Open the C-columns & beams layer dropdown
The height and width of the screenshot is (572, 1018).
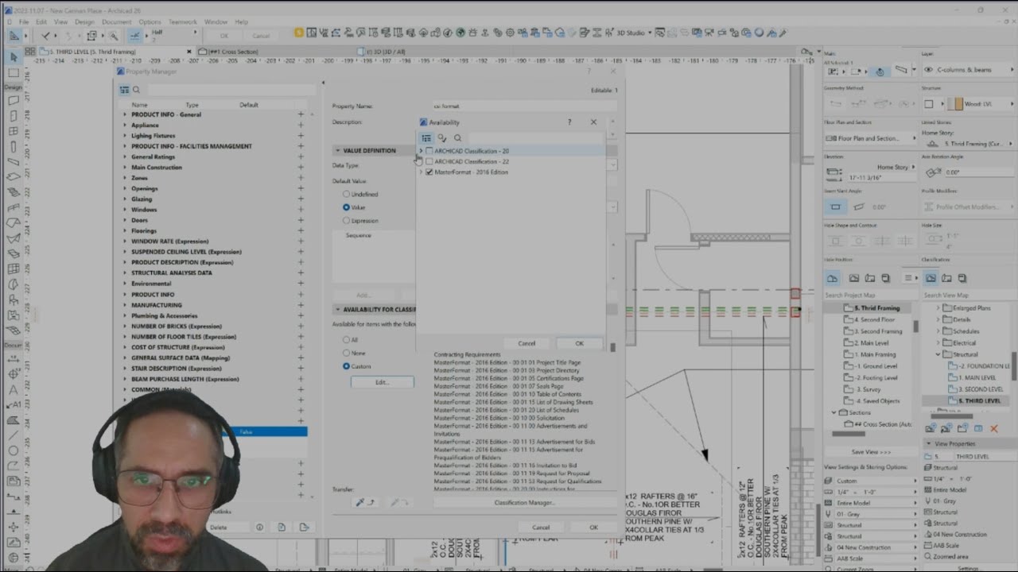966,70
